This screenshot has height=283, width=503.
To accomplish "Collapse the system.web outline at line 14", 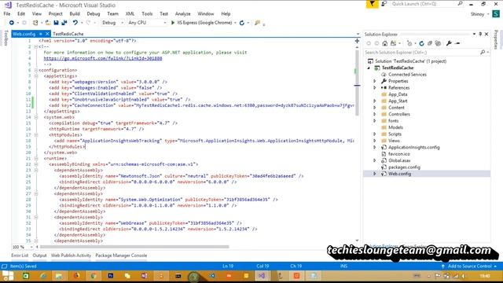I will tap(36, 117).
